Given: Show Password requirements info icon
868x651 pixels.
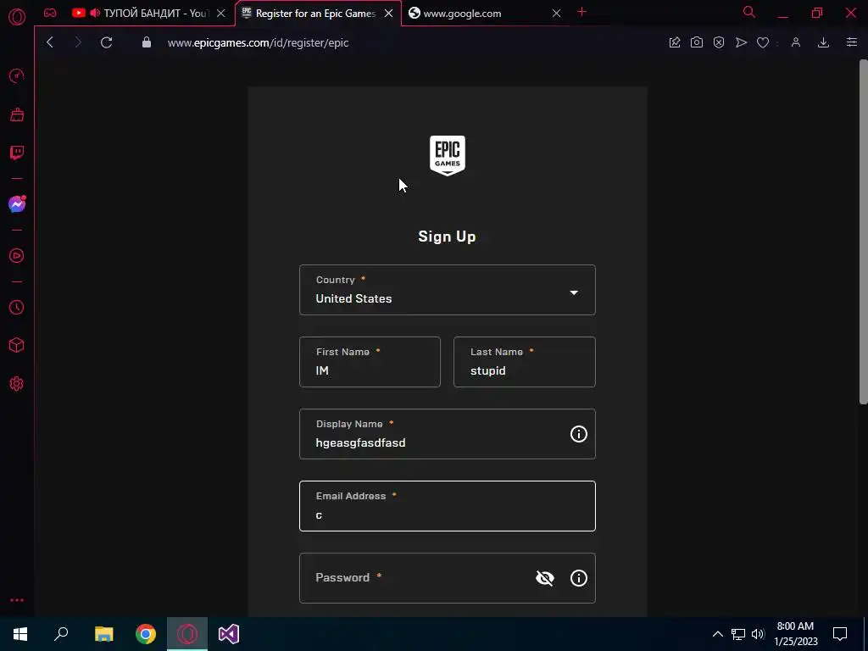Looking at the screenshot, I should coord(578,578).
